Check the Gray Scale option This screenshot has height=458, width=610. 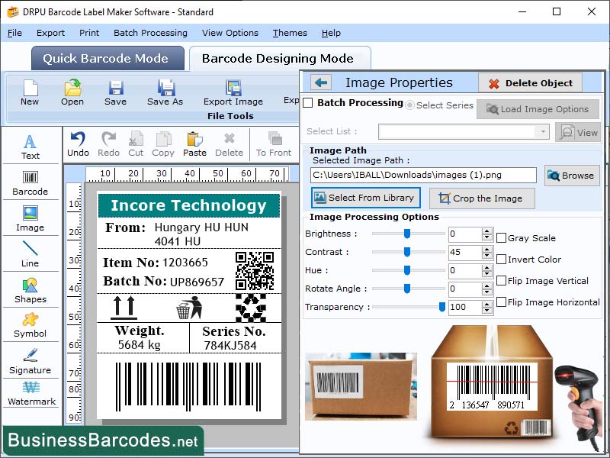502,238
